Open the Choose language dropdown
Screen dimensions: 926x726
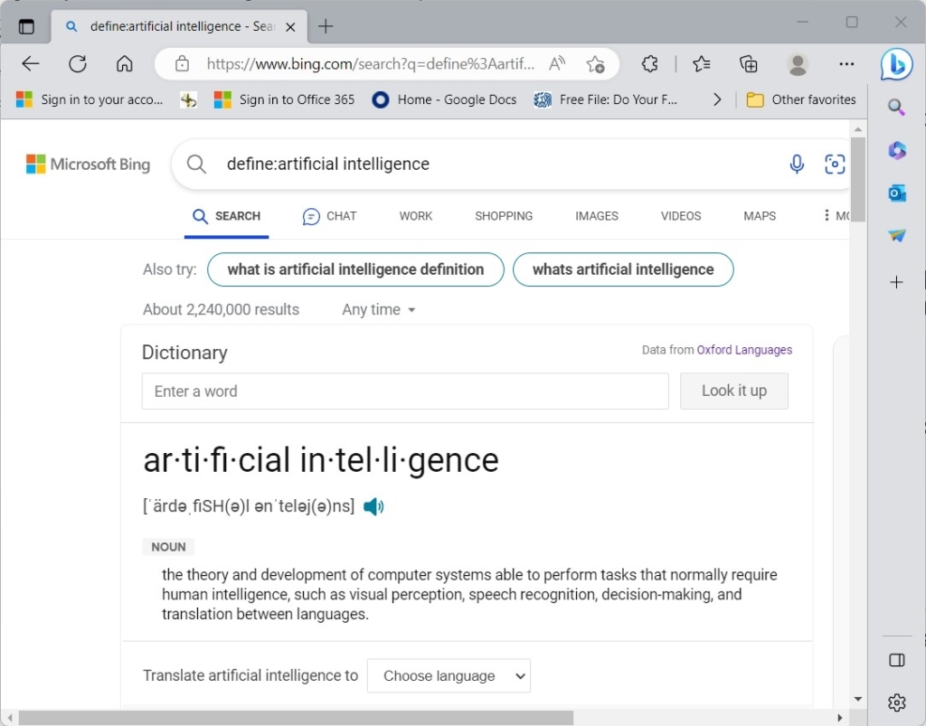[x=449, y=675]
